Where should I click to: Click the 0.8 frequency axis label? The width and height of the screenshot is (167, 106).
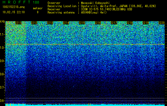(x=2, y=74)
